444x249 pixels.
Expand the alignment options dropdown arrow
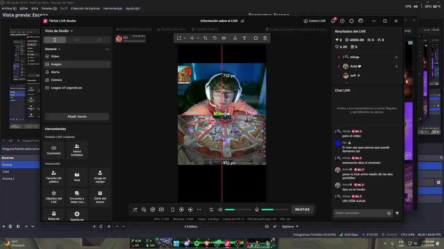(198, 38)
